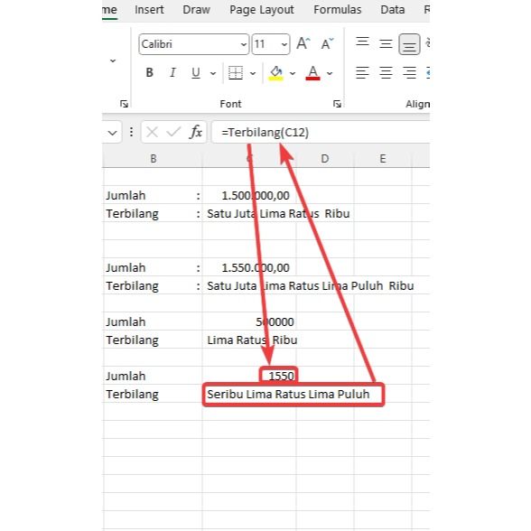
Task: Apply the Borders button
Action: click(x=236, y=73)
